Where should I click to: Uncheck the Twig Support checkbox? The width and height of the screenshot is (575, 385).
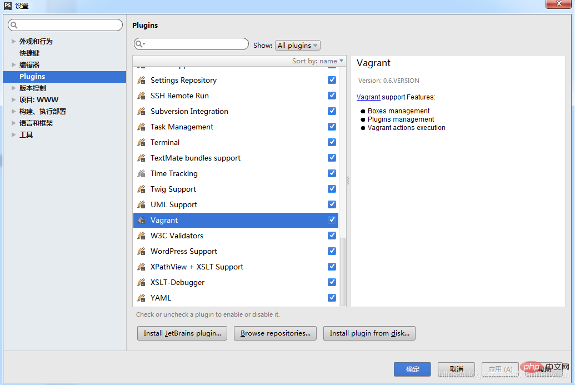point(332,189)
